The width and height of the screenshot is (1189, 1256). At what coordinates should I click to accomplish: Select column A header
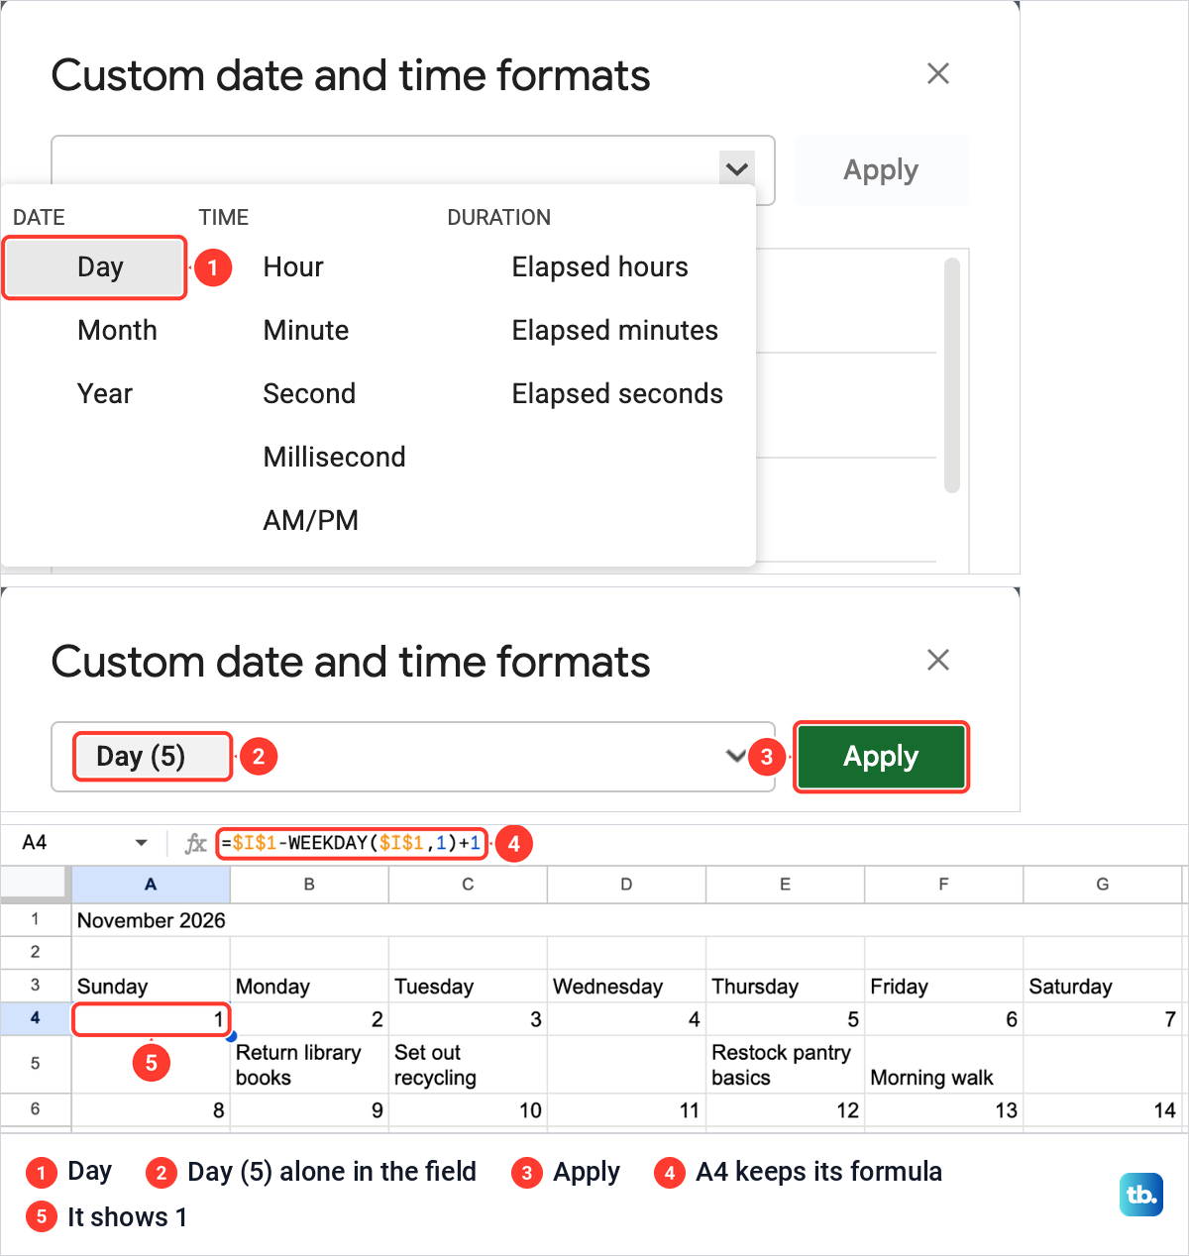[151, 884]
